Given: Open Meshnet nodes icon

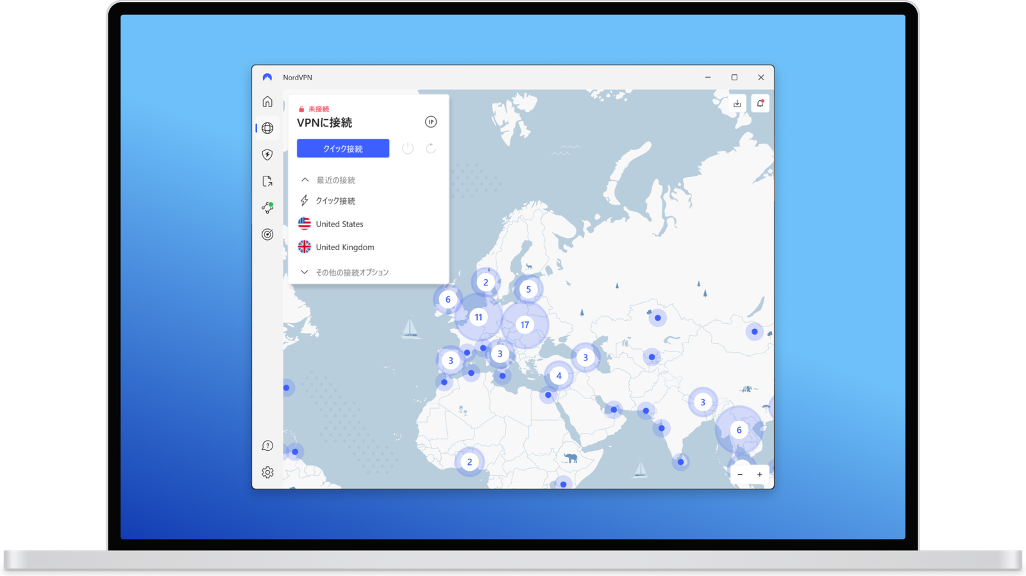Looking at the screenshot, I should [267, 208].
